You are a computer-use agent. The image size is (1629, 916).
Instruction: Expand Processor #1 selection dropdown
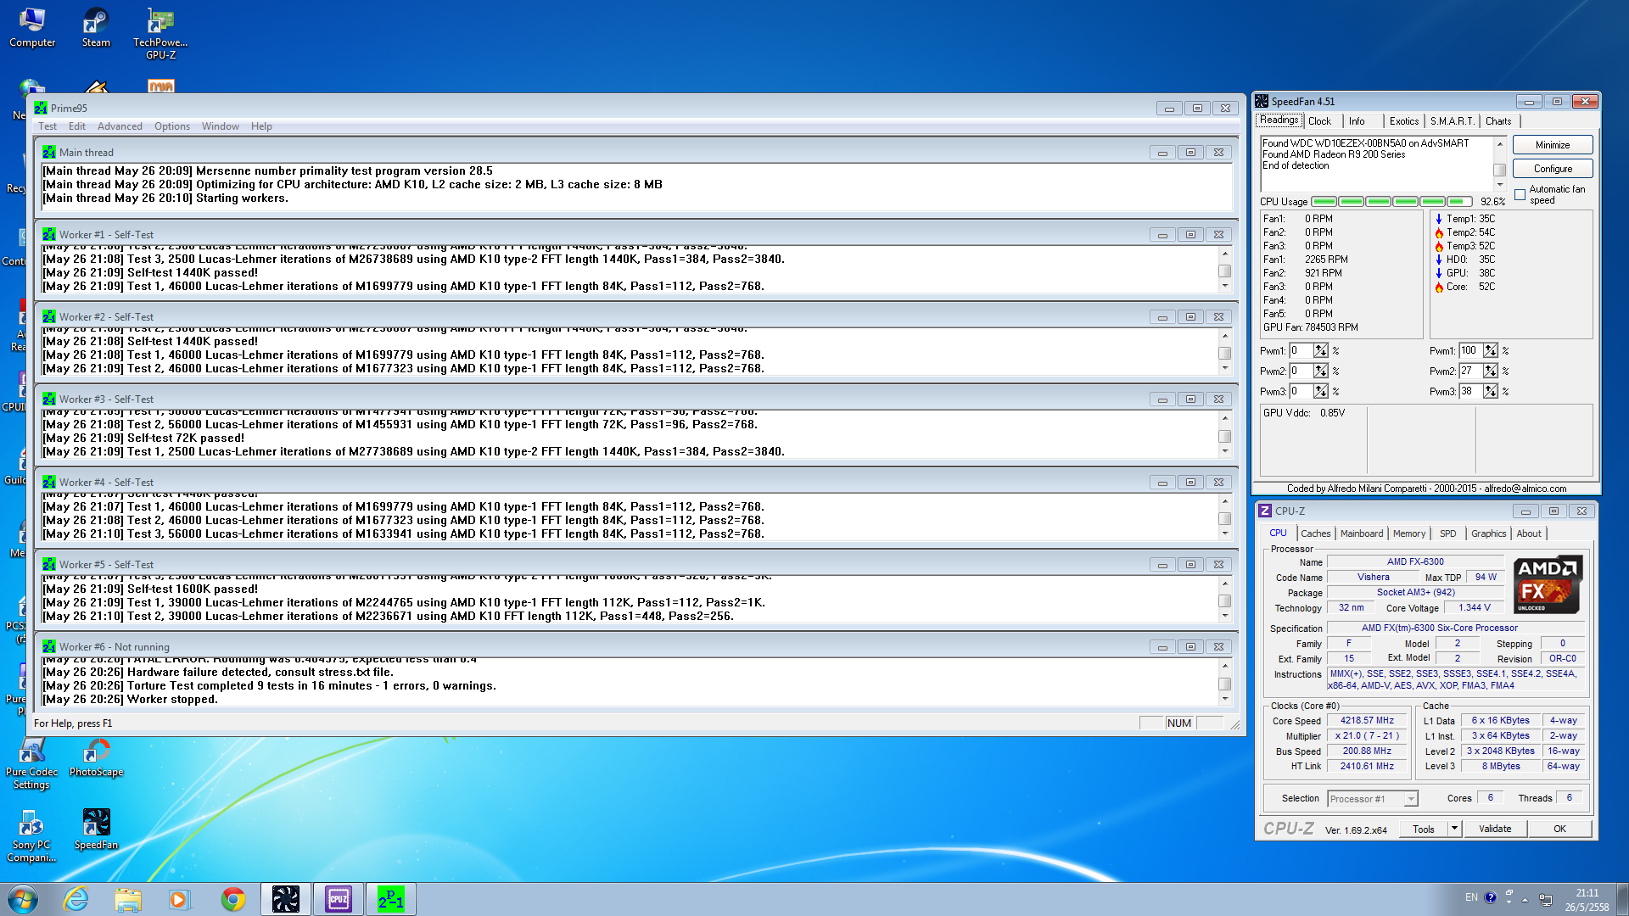pyautogui.click(x=1410, y=799)
